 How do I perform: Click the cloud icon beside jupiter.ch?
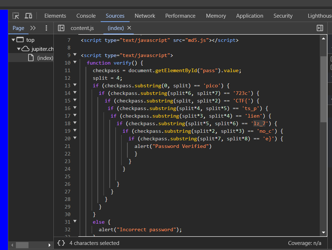25,48
